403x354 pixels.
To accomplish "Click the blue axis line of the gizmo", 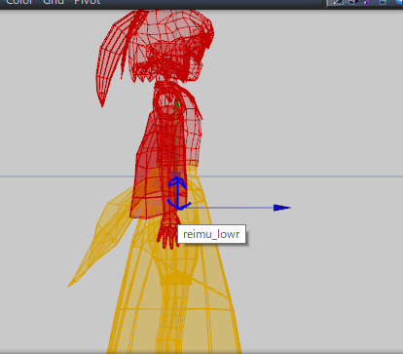I will [232, 208].
